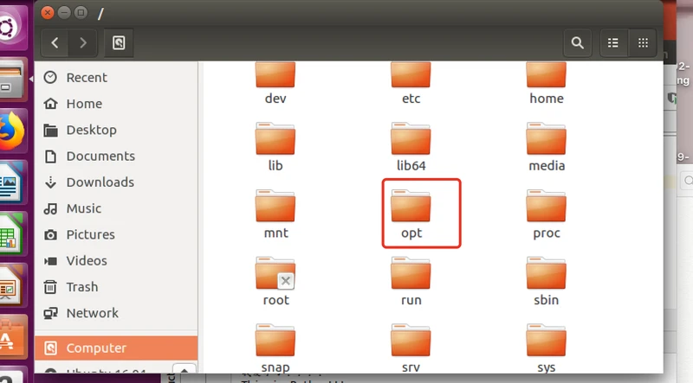This screenshot has width=693, height=383.
Task: Select the locked root folder
Action: 275,277
